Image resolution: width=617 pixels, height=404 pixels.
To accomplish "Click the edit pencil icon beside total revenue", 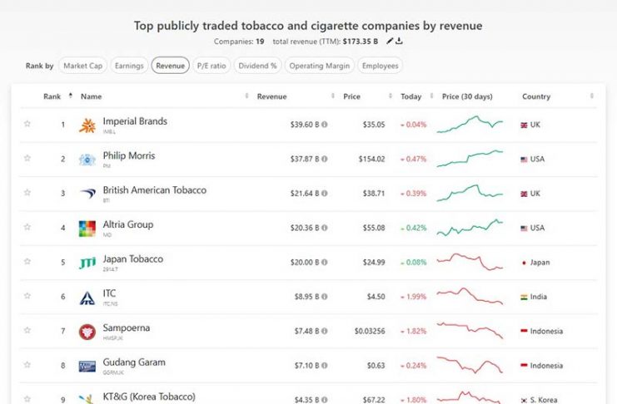I will tap(389, 40).
